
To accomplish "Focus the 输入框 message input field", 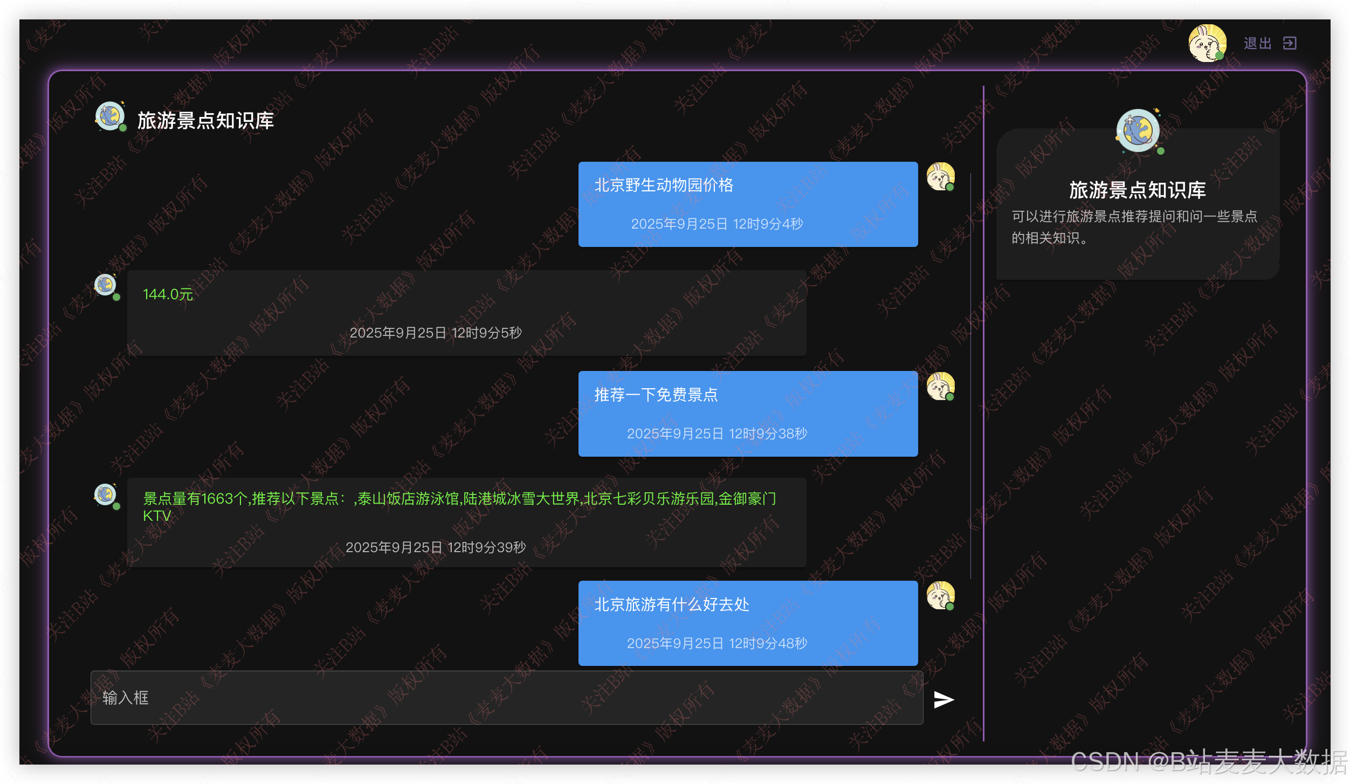I will tap(507, 697).
